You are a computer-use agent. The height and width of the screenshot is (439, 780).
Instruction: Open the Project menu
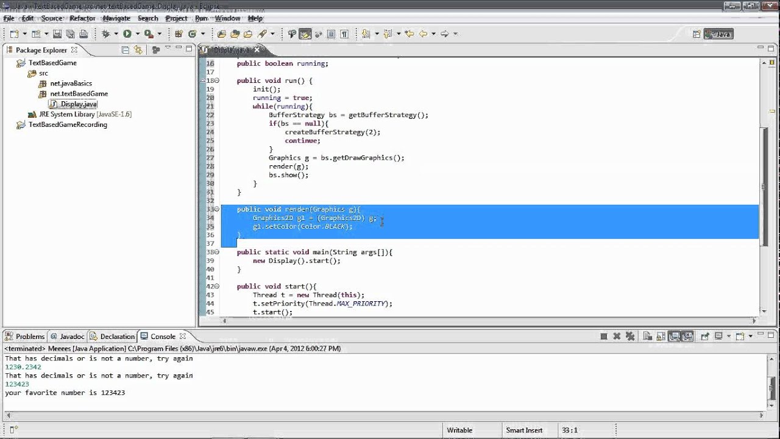click(x=176, y=18)
